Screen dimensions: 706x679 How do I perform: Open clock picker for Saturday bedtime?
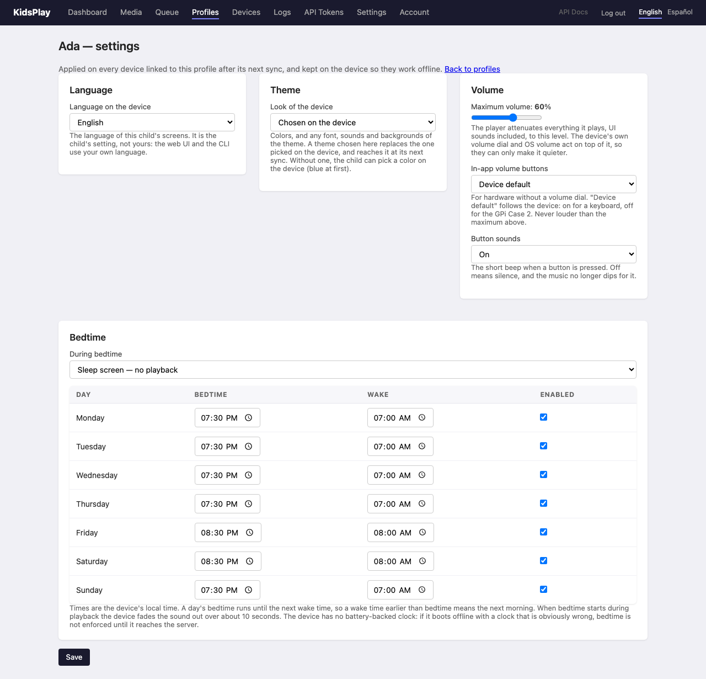pos(250,561)
